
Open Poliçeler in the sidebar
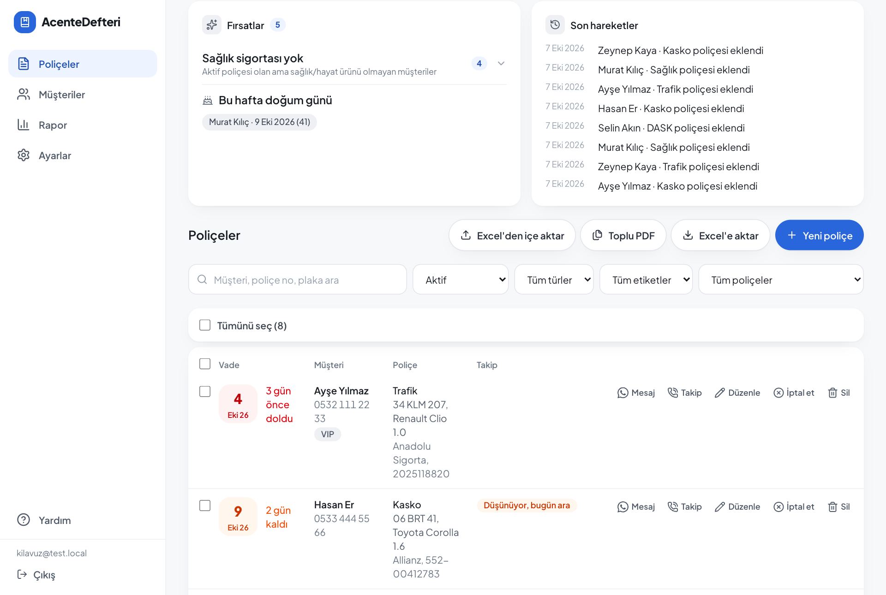(x=83, y=64)
